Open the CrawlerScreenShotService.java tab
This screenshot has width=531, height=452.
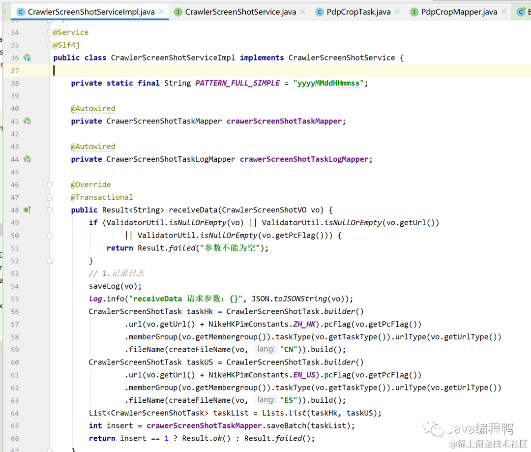[x=240, y=12]
